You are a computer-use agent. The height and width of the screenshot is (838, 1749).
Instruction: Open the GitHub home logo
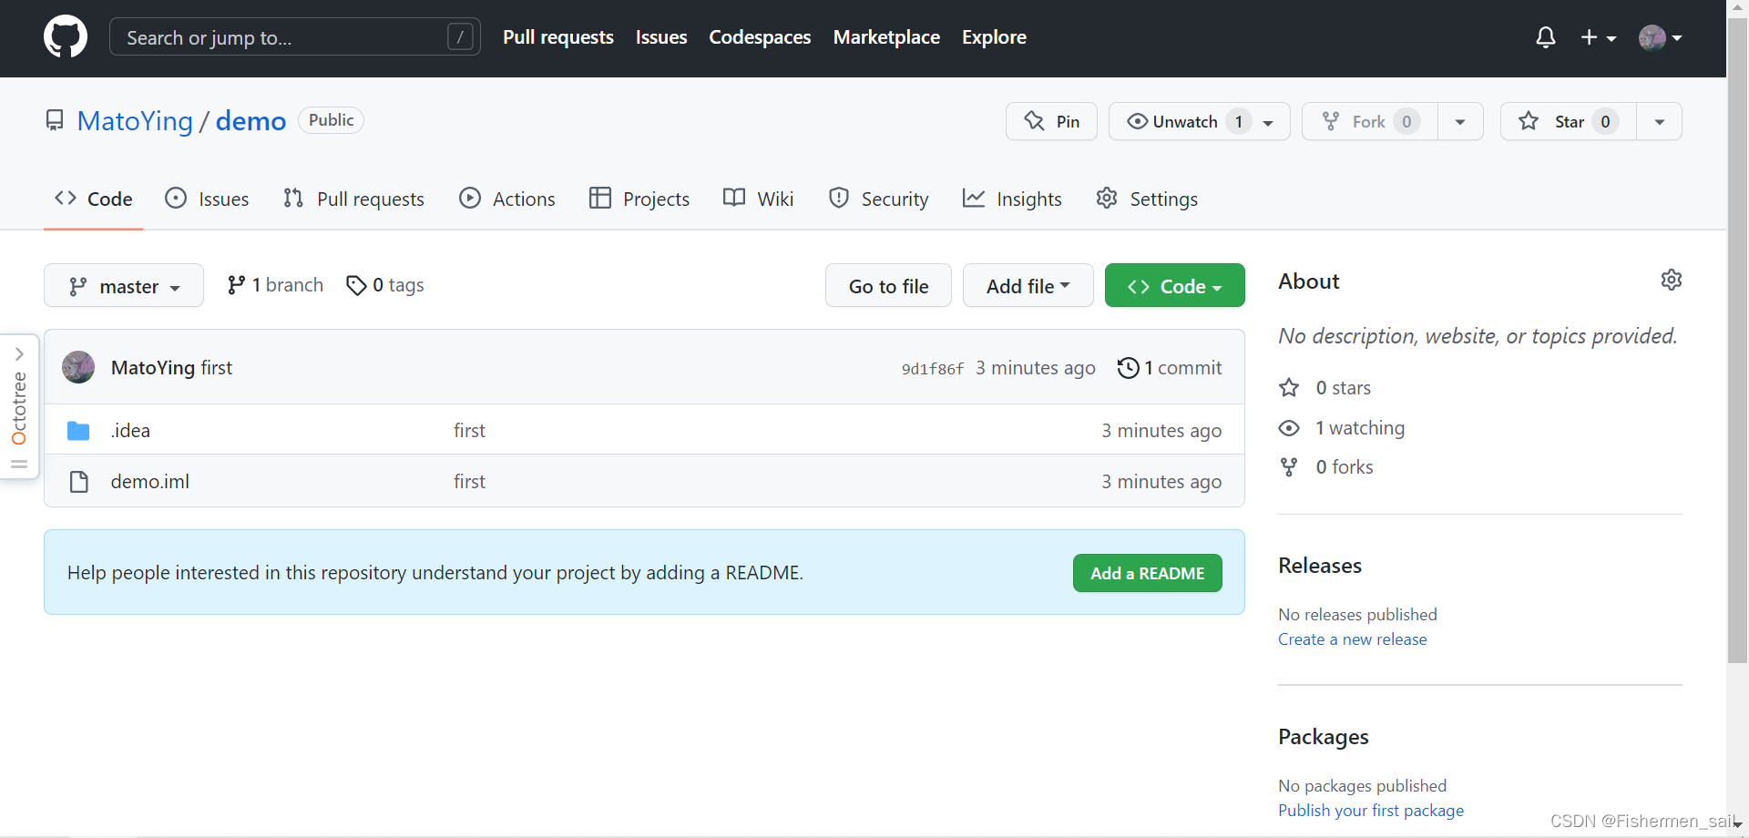[x=66, y=36]
